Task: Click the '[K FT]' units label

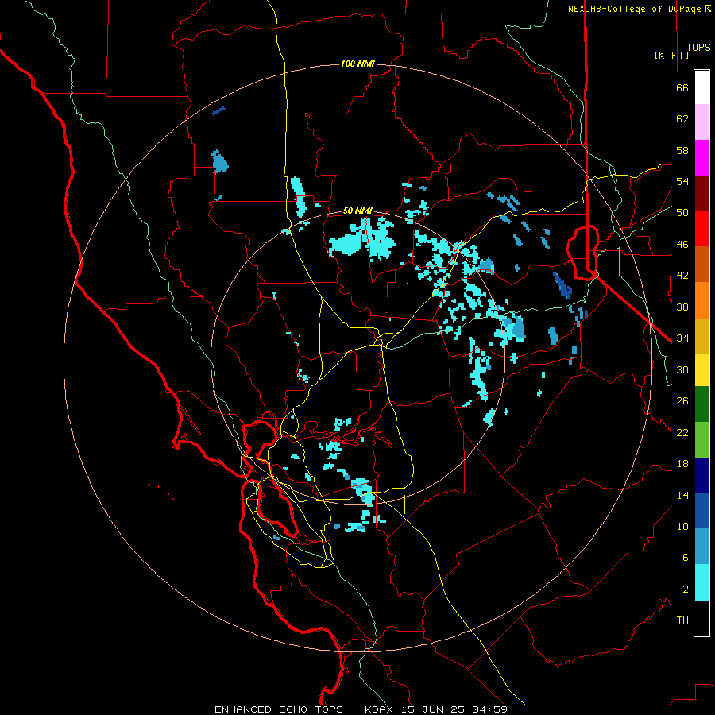Action: [x=671, y=55]
